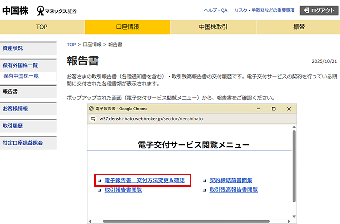
Task: Click the bullet icon beside 取引報告書閲覧
Action: pyautogui.click(x=99, y=190)
